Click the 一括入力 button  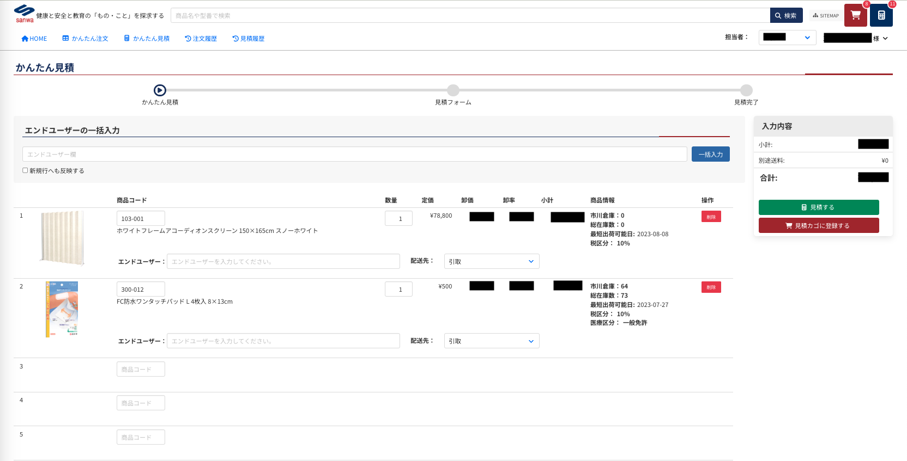[710, 155]
